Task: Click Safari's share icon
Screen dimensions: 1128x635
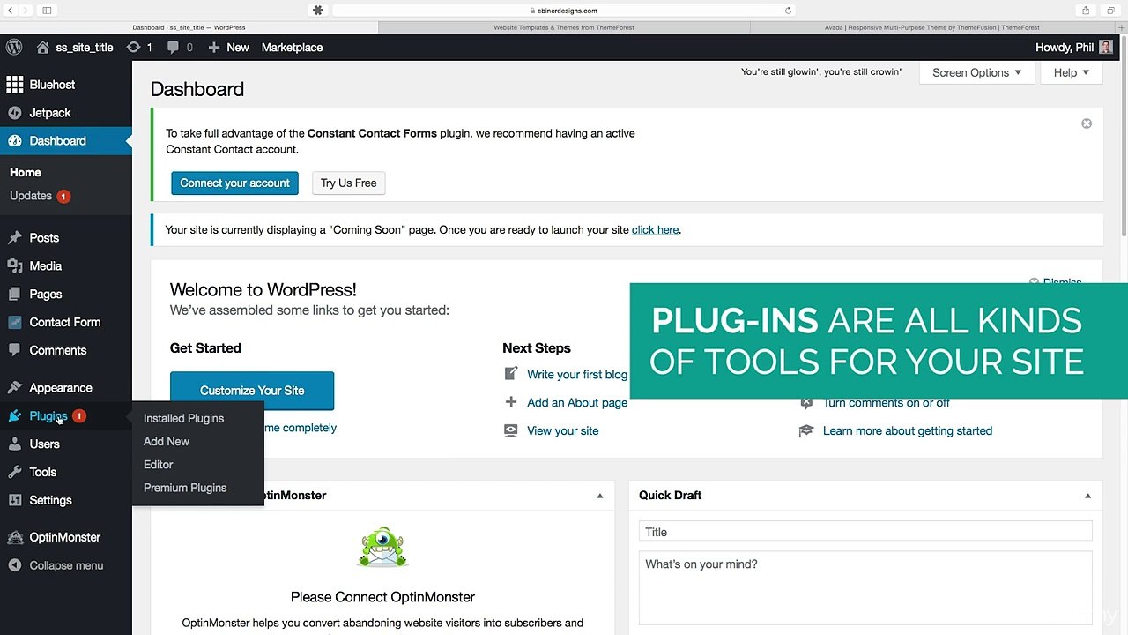Action: pyautogui.click(x=1086, y=11)
